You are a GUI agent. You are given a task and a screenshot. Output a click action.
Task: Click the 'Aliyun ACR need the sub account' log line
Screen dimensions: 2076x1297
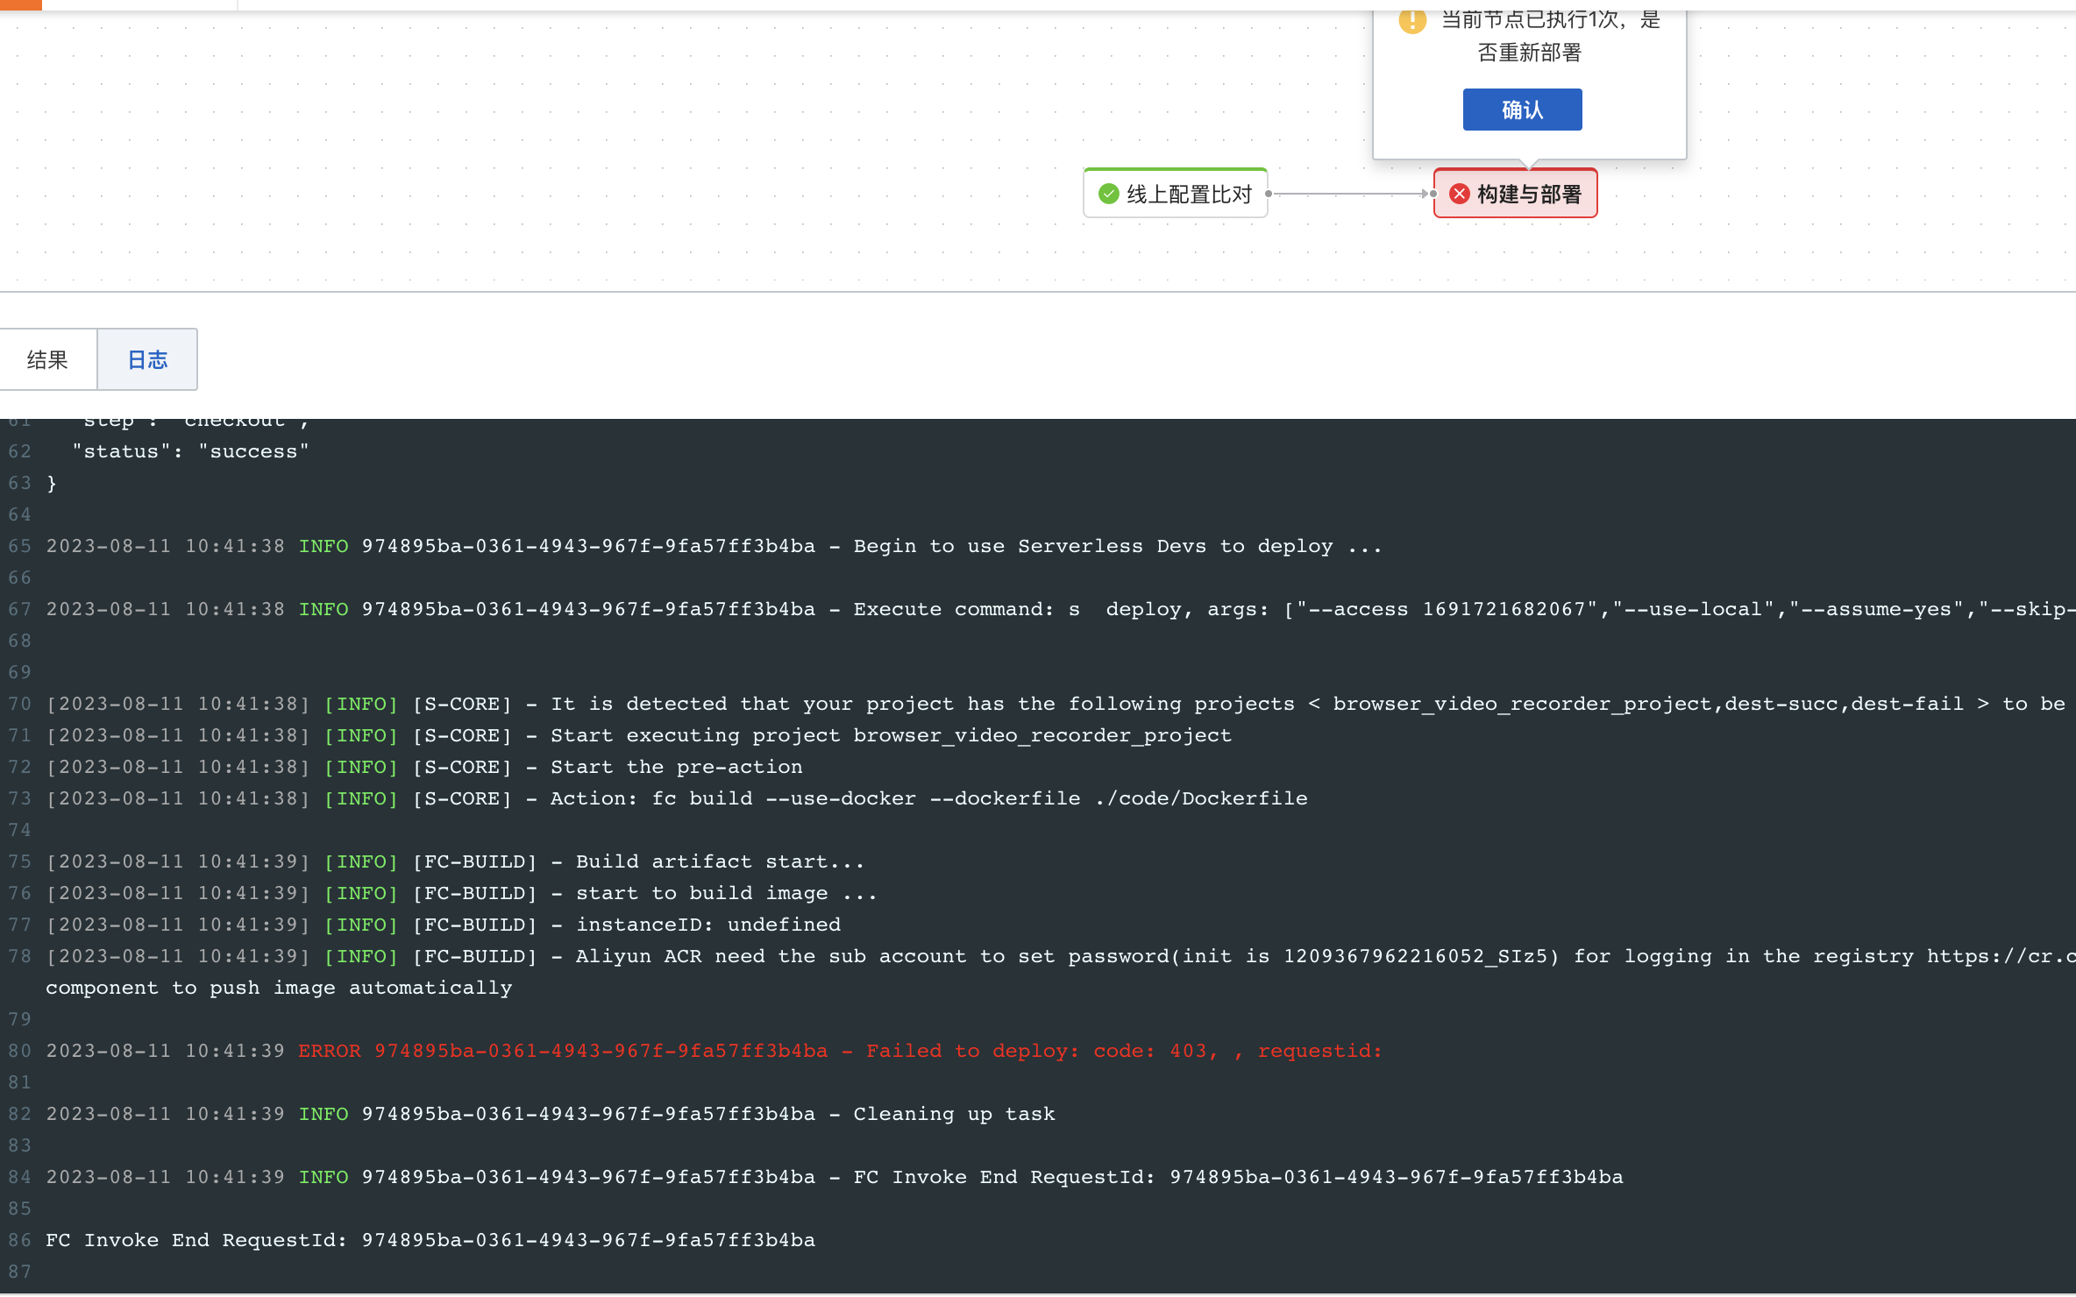pos(1061,956)
